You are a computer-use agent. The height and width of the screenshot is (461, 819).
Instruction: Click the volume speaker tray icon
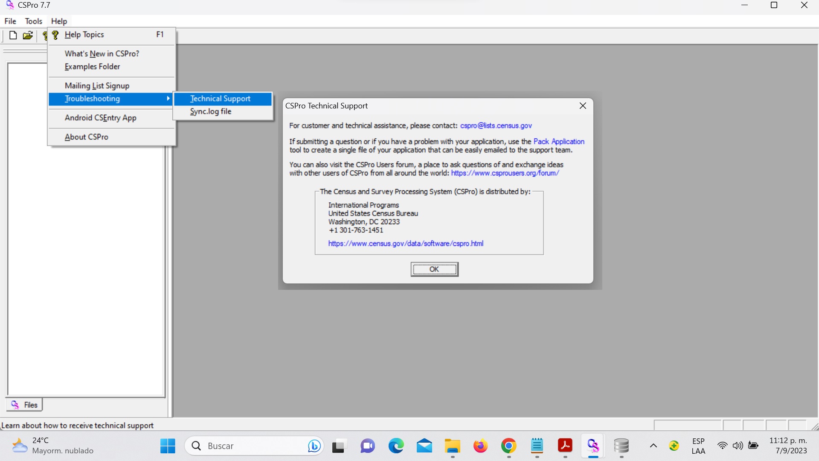tap(738, 446)
